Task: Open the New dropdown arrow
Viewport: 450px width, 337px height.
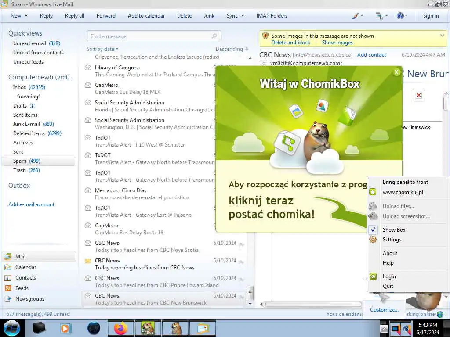Action: click(26, 16)
